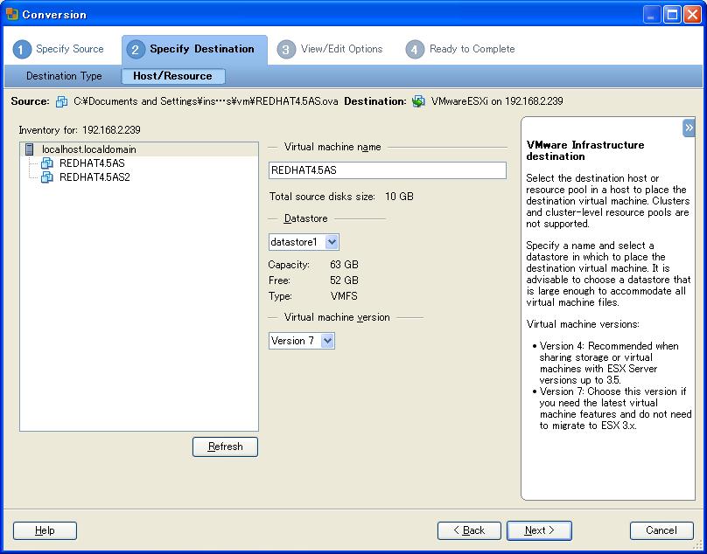Go to Specify Source step
The image size is (707, 554).
[58, 49]
